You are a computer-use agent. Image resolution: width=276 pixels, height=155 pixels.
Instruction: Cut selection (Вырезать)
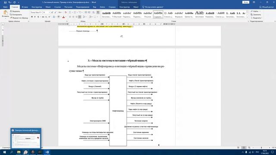15,11
